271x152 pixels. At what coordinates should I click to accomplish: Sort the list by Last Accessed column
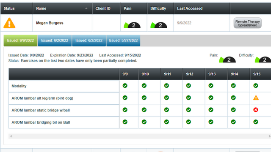(x=190, y=8)
